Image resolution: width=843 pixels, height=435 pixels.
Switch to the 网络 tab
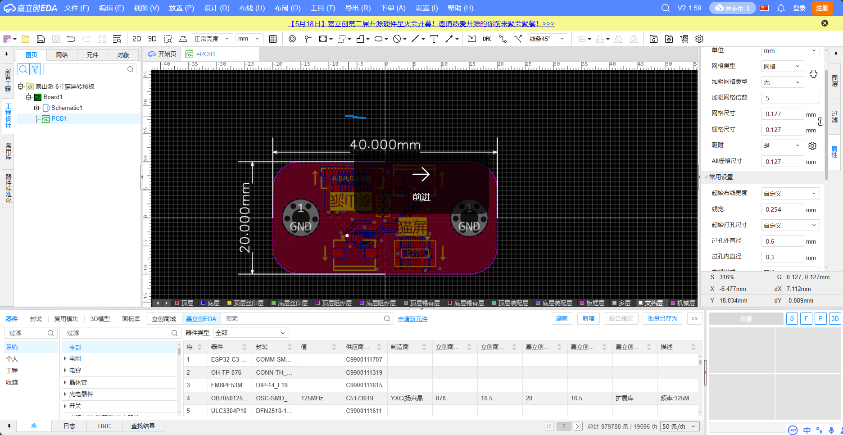point(62,55)
